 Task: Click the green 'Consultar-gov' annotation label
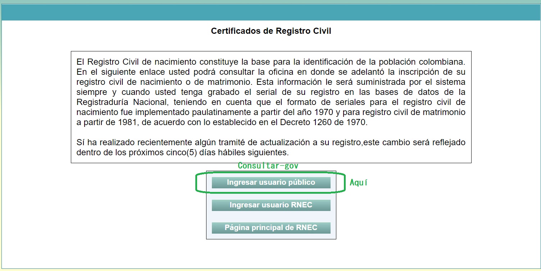click(268, 166)
